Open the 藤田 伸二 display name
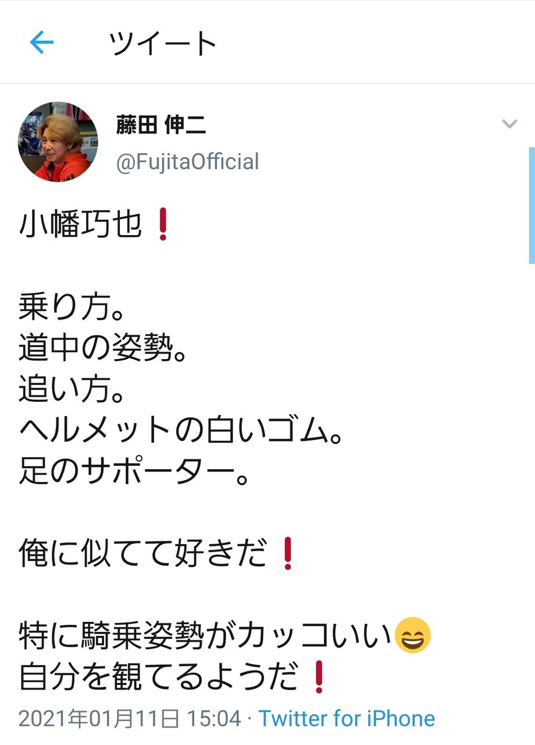Image resolution: width=535 pixels, height=745 pixels. 161,126
